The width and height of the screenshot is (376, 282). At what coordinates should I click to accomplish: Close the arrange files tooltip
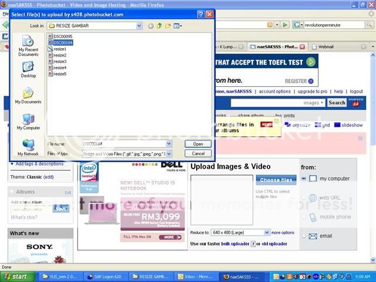pyautogui.click(x=276, y=121)
